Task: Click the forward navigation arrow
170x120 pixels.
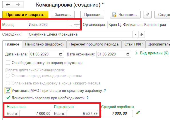Action: (x=18, y=5)
